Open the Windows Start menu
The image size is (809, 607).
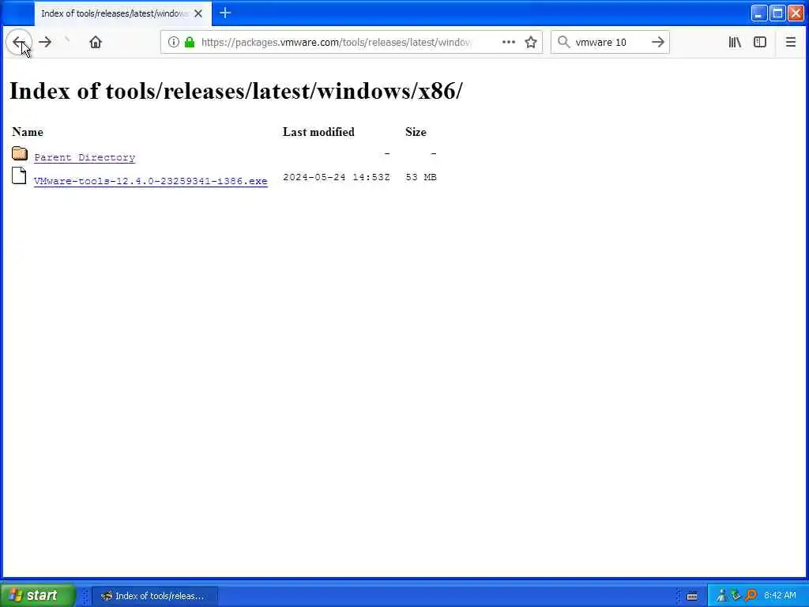click(x=38, y=595)
